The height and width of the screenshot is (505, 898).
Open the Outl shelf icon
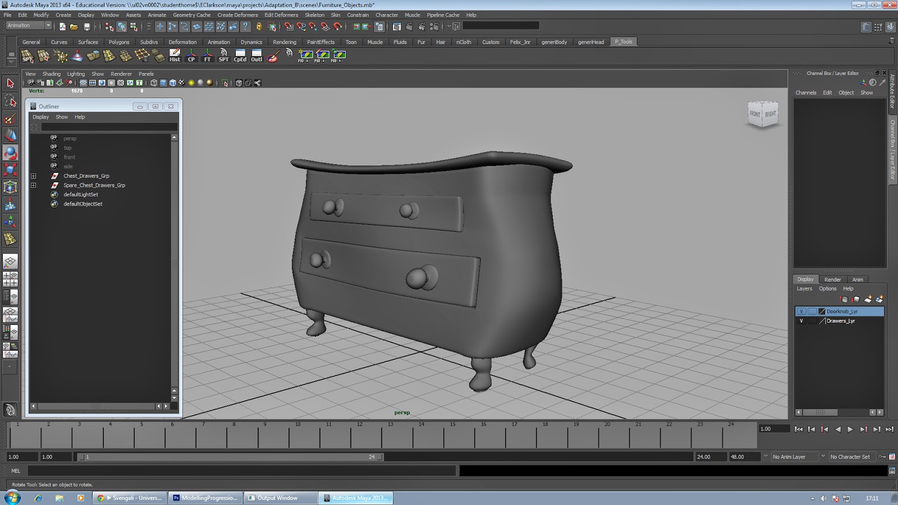pyautogui.click(x=256, y=55)
